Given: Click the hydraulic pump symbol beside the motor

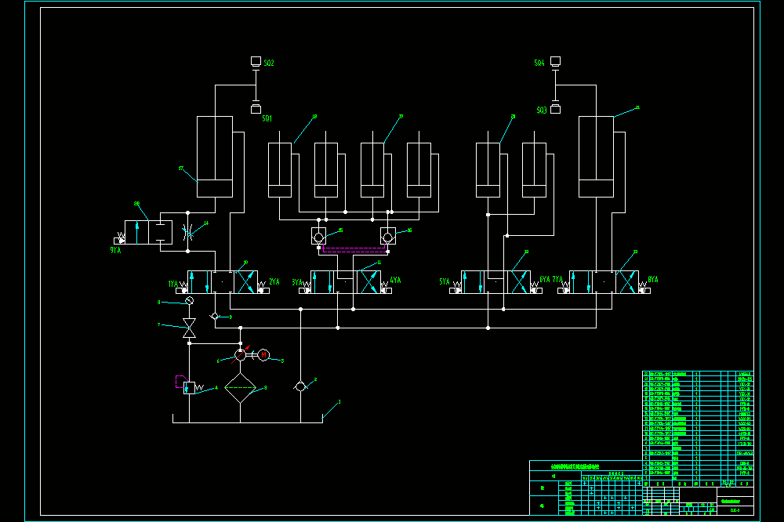Looking at the screenshot, I should [241, 355].
